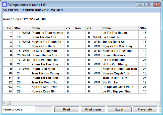The image size is (163, 115).
Task: Click the left Name column header
Action: [x=47, y=28]
